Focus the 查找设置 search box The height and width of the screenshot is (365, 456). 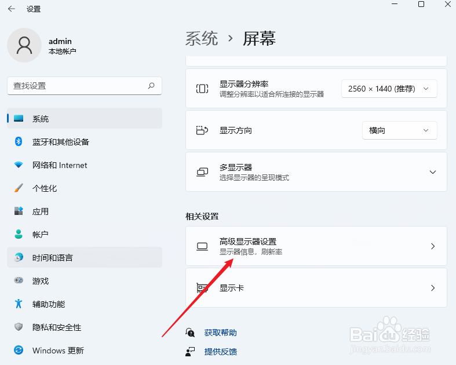click(x=85, y=86)
